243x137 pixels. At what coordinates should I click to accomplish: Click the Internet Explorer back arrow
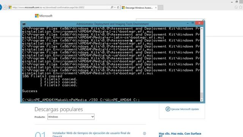0,7
